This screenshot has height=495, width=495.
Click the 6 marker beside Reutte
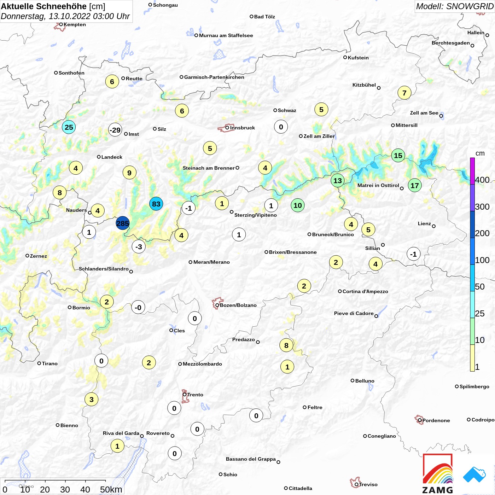tap(112, 81)
